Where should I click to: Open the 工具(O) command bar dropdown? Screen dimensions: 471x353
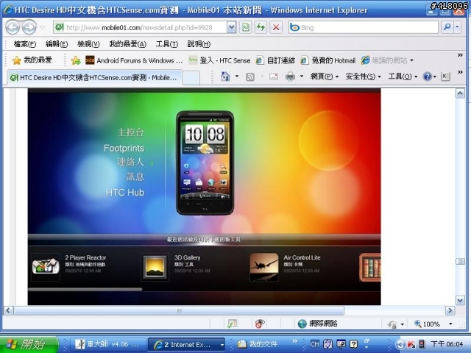(x=403, y=76)
